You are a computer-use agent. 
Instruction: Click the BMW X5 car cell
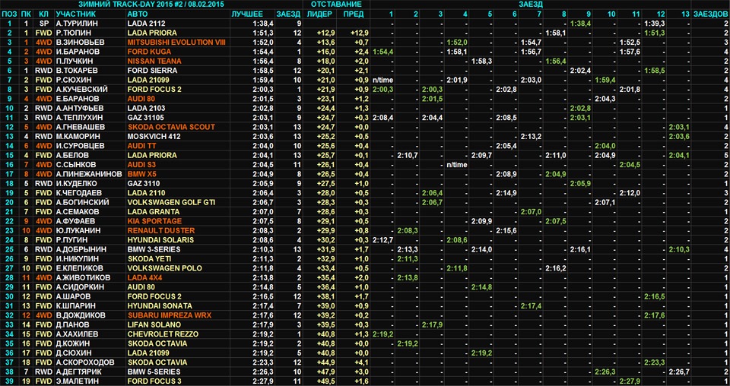142,174
